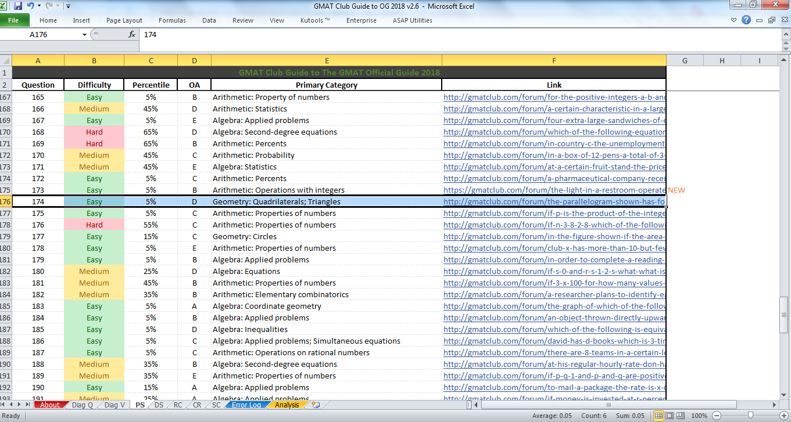
Task: Minimize the workbook window inside Excel
Action: coord(760,20)
